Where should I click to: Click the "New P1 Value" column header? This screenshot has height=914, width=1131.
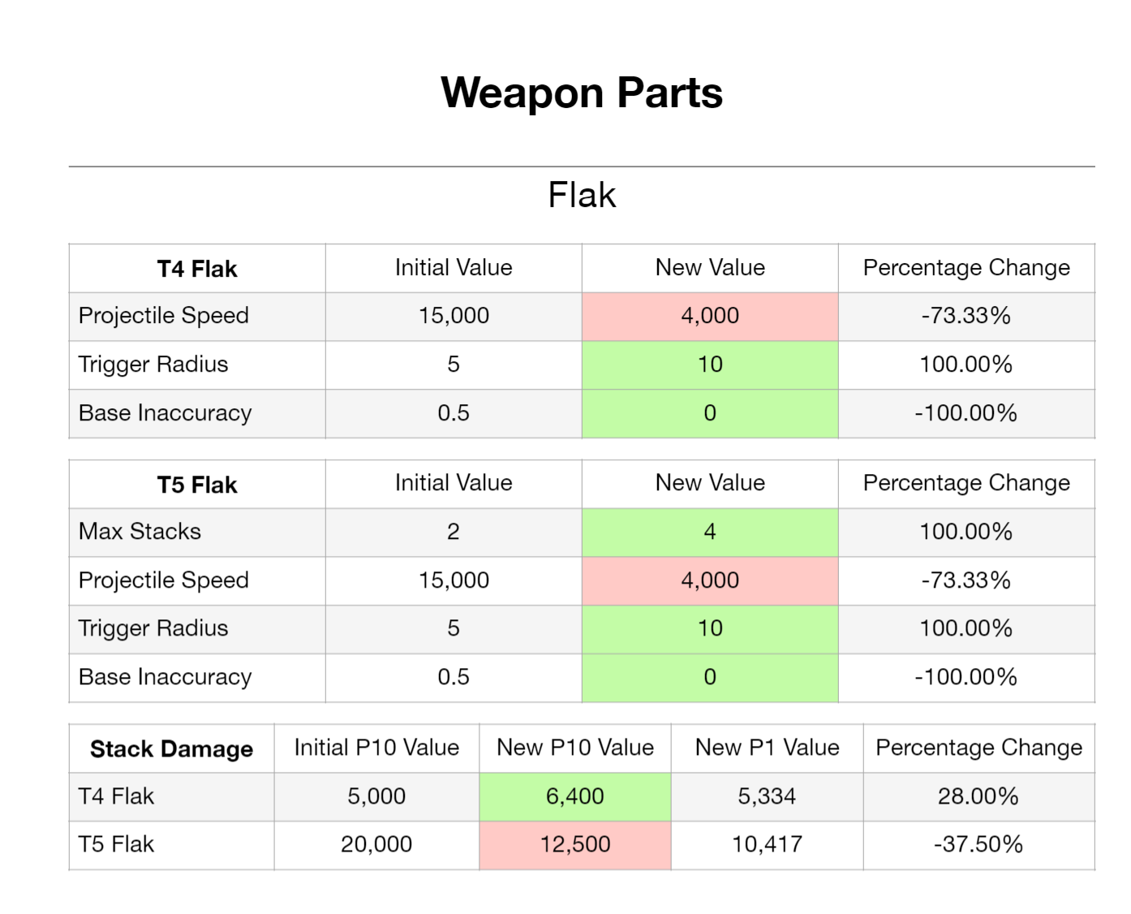[x=767, y=748]
